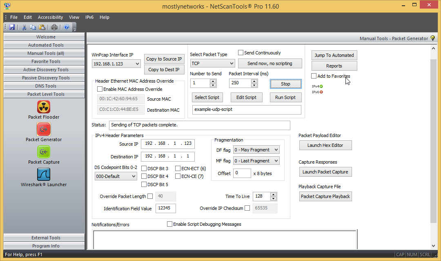Open the Wireshark Launcher icon
This screenshot has width=441, height=261.
[x=44, y=174]
